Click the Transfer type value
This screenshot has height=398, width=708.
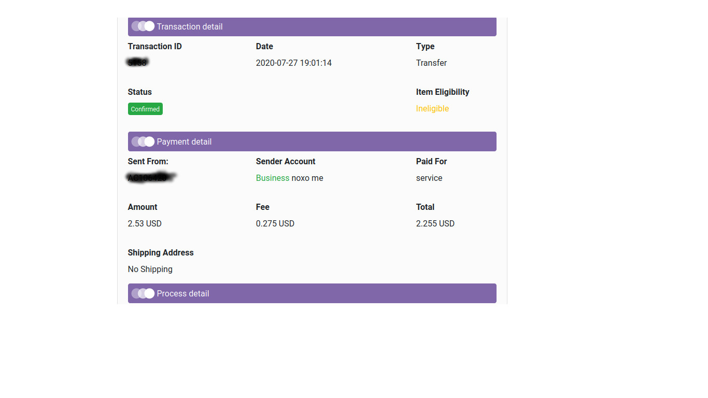pos(431,63)
